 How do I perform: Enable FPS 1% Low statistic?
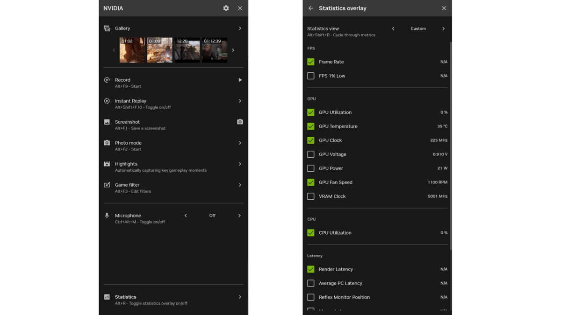311,76
